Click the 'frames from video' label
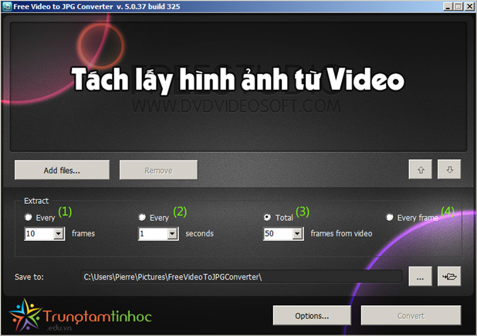 [x=341, y=233]
